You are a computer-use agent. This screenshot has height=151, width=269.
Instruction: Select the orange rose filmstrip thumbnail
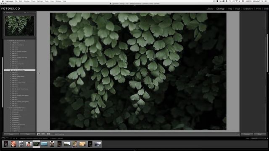(x=13, y=144)
